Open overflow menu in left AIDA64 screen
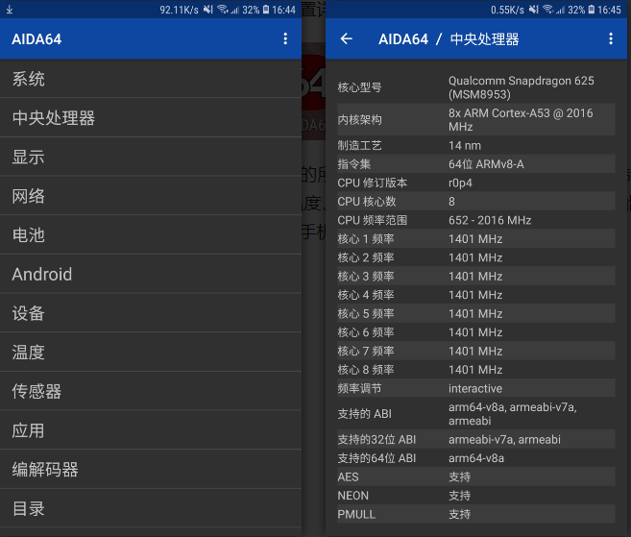Screen dimensions: 631x537 click(x=285, y=38)
